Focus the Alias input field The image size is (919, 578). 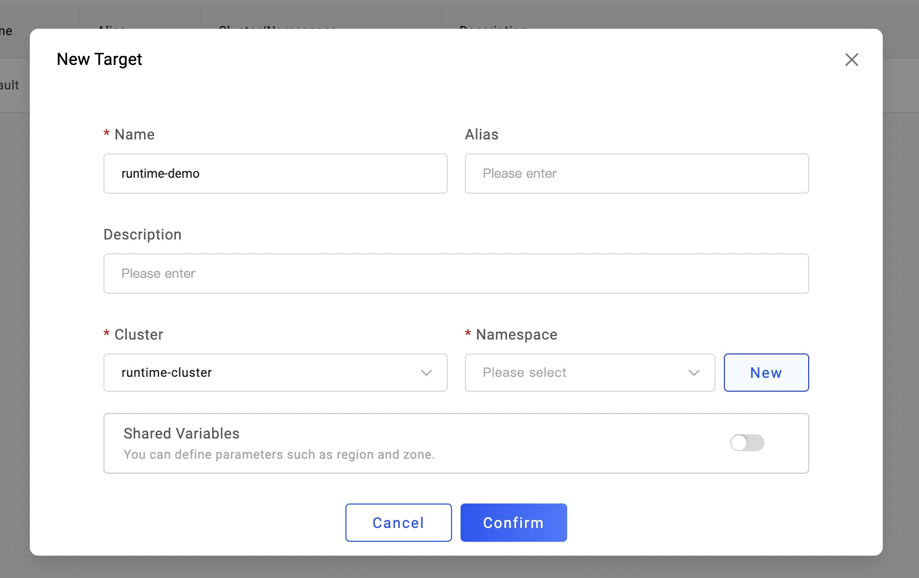click(x=636, y=174)
